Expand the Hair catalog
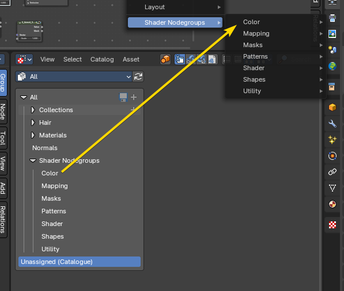Viewport: 344px width, 291px height. point(33,122)
